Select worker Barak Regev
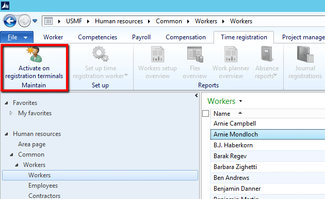This screenshot has width=325, height=199. point(230,156)
